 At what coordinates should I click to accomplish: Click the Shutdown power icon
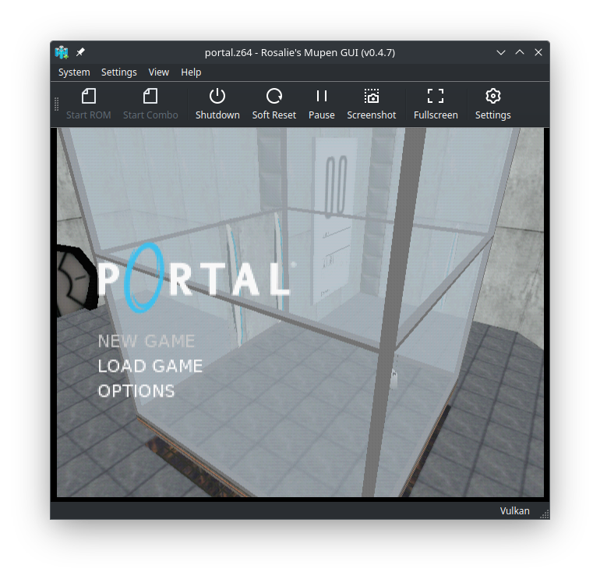pos(217,96)
